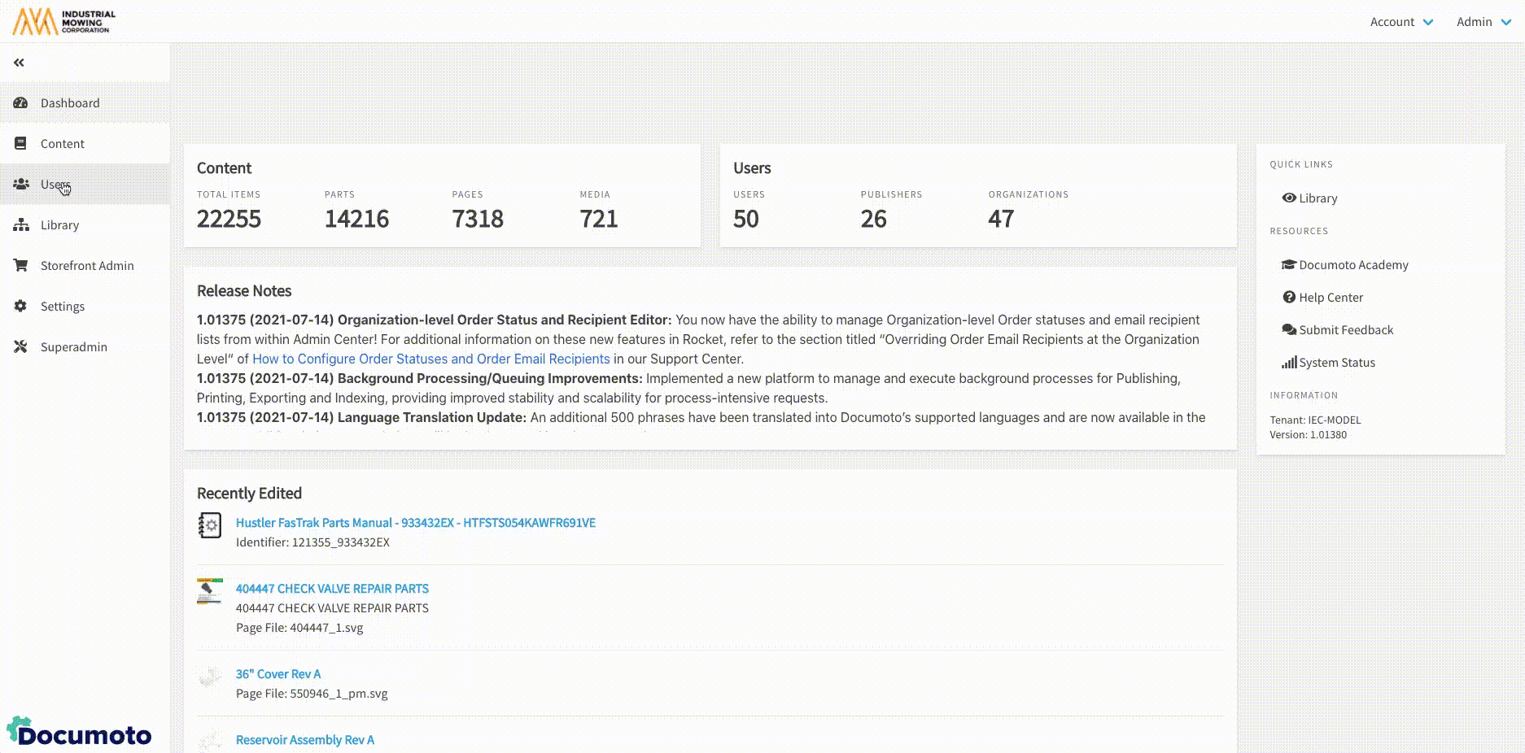Click the 404447 Check Valve thumbnail image
Screen dimensions: 1525x753
pos(209,591)
